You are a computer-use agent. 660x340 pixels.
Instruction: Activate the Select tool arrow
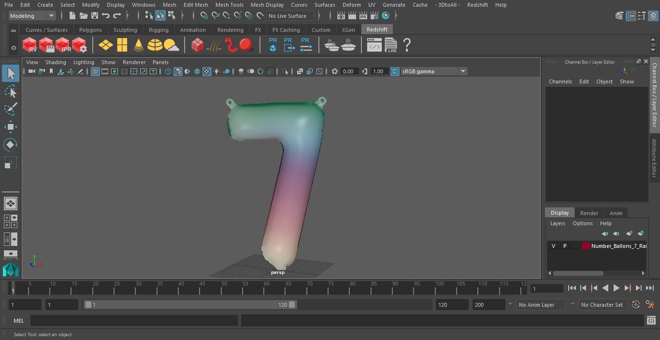[x=10, y=73]
